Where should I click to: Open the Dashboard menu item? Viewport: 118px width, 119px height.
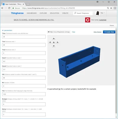coord(32,13)
